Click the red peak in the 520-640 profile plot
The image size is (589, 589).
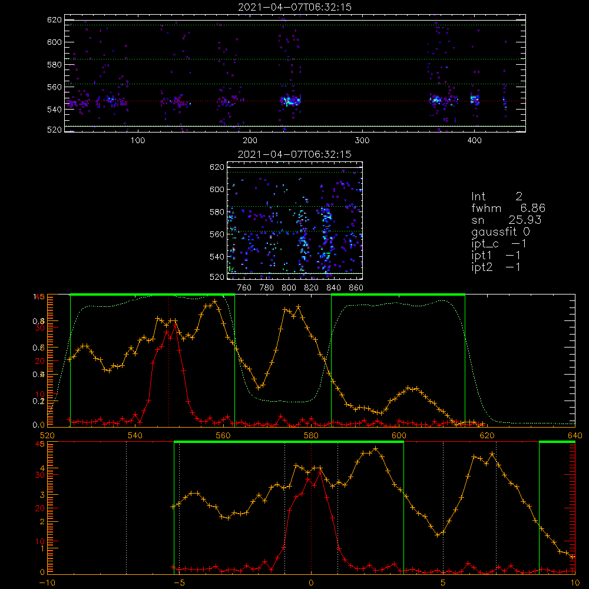(x=175, y=326)
